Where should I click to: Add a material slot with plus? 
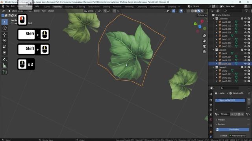(x=249, y=99)
